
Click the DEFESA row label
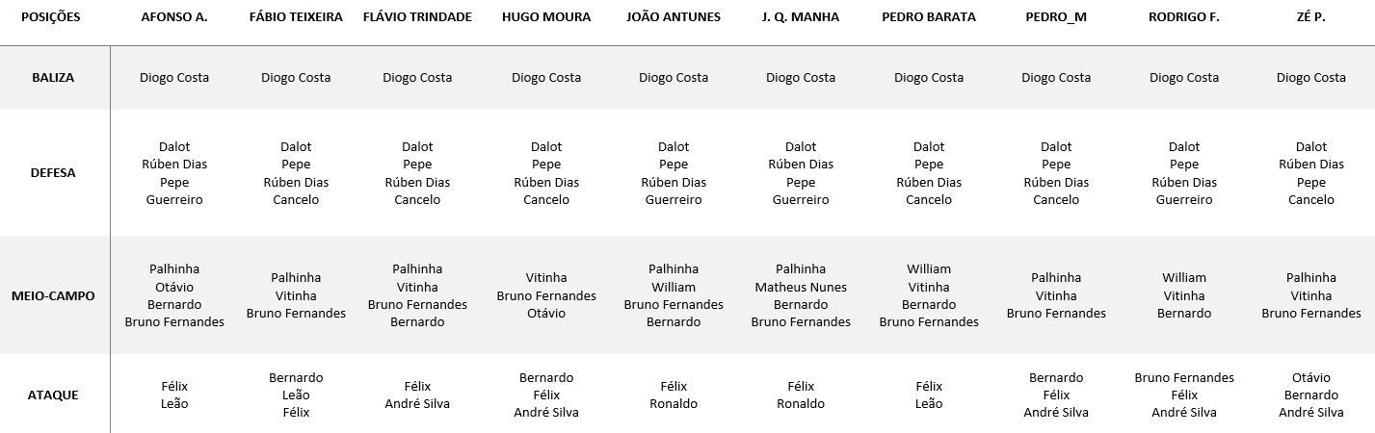click(54, 173)
